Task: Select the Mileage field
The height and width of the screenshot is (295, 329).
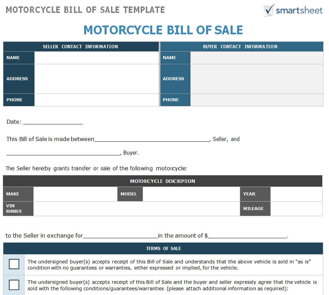Action: (x=296, y=209)
